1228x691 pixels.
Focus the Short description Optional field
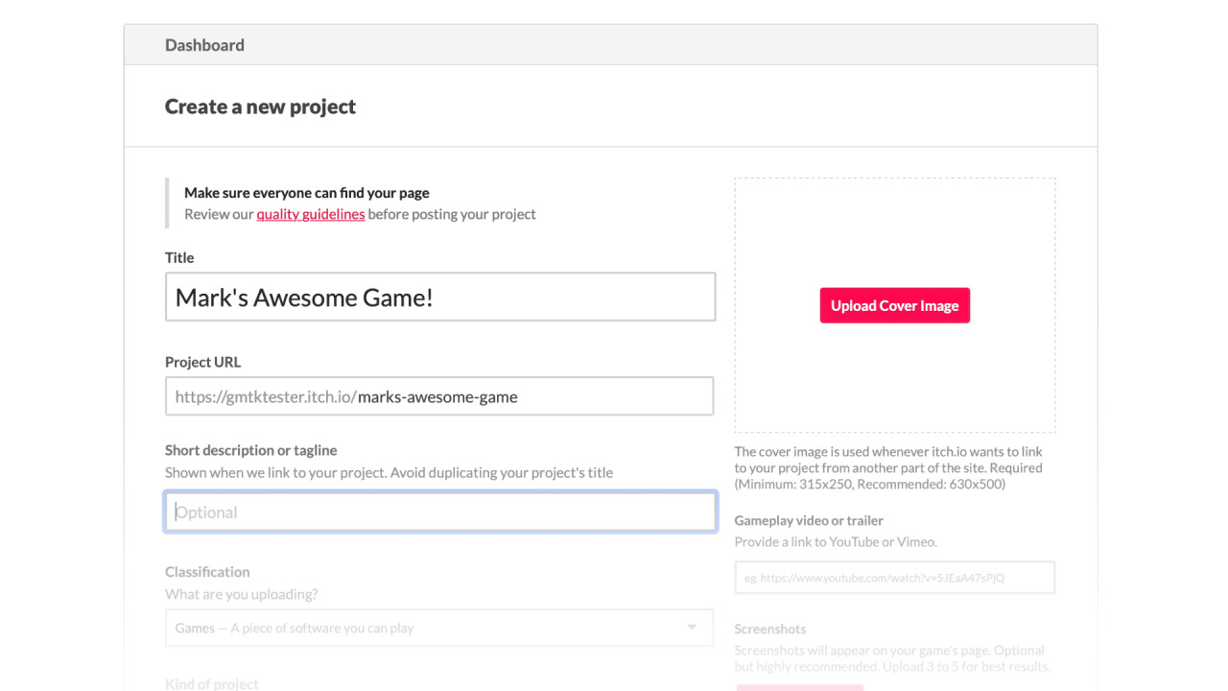click(440, 512)
